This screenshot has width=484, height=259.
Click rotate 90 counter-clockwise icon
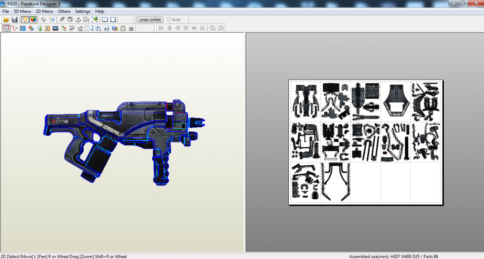[213, 28]
